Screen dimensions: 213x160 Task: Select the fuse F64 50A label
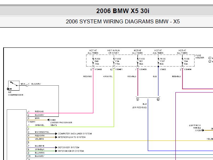click(187, 61)
